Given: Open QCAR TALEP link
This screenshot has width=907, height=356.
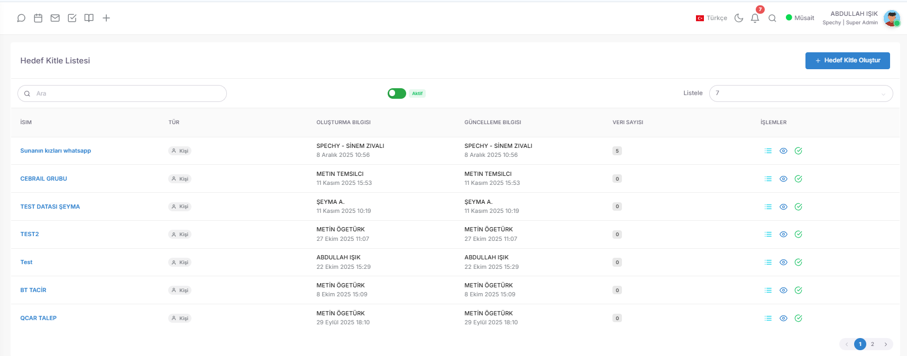Looking at the screenshot, I should click(x=39, y=318).
